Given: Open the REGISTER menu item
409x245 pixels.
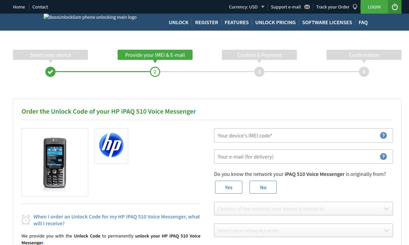Looking at the screenshot, I should [x=206, y=22].
